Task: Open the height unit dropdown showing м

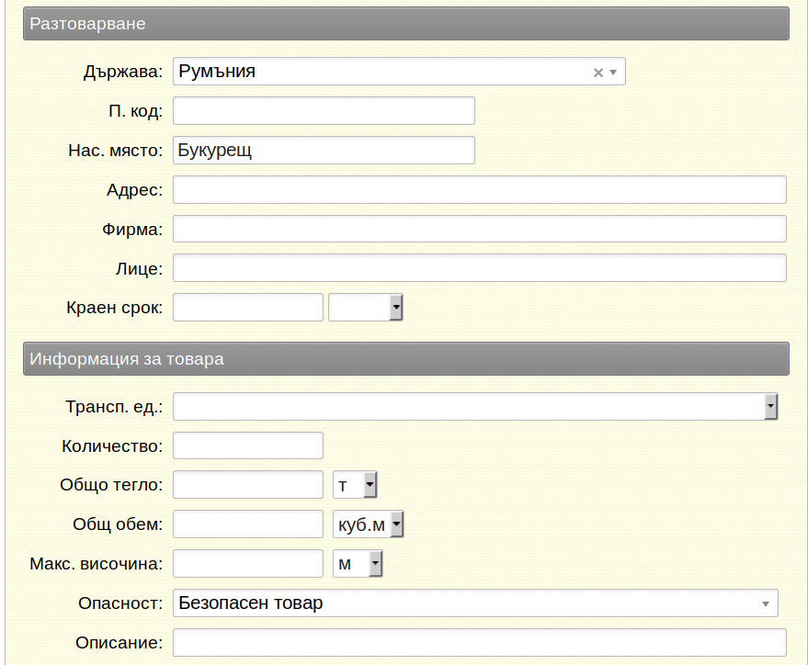Action: click(x=358, y=564)
